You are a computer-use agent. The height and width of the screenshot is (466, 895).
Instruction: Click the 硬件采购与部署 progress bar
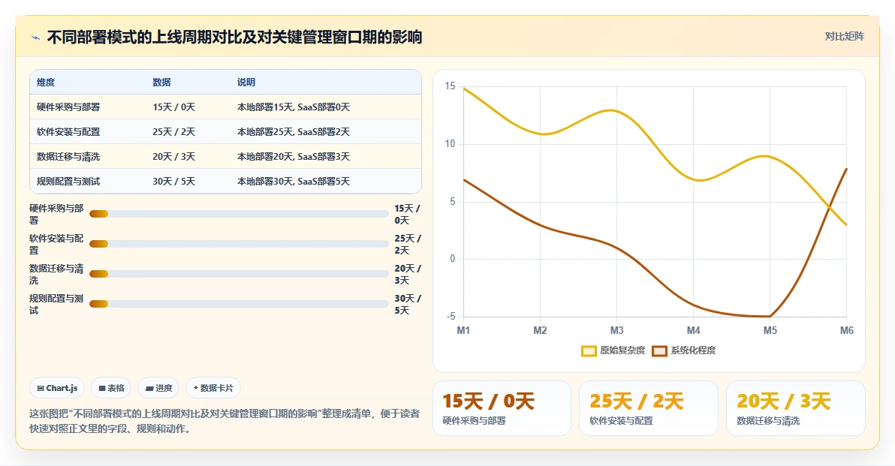tap(240, 214)
